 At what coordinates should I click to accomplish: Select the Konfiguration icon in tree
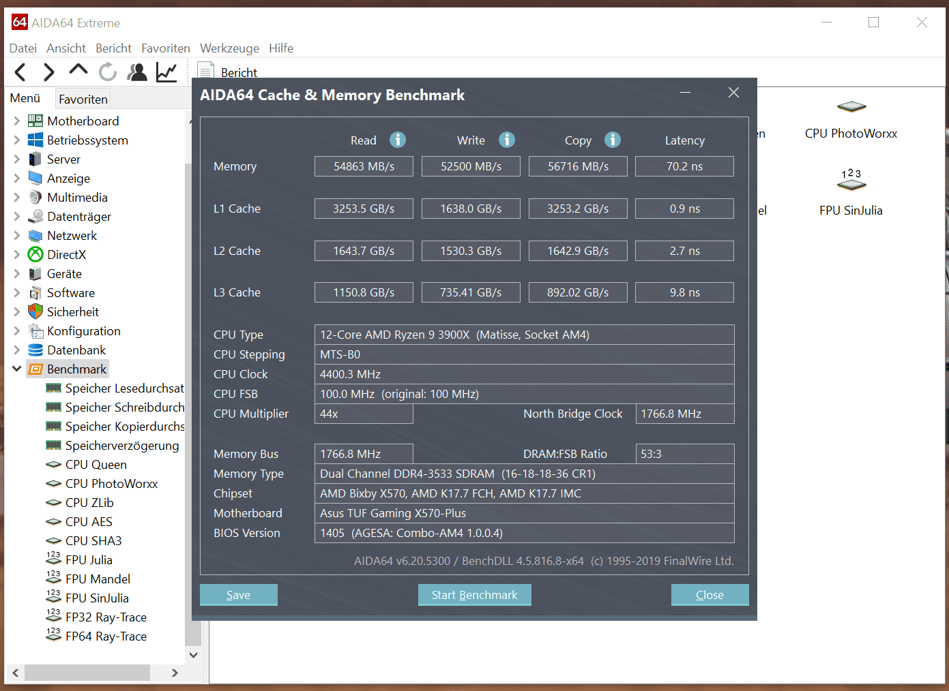(x=35, y=331)
